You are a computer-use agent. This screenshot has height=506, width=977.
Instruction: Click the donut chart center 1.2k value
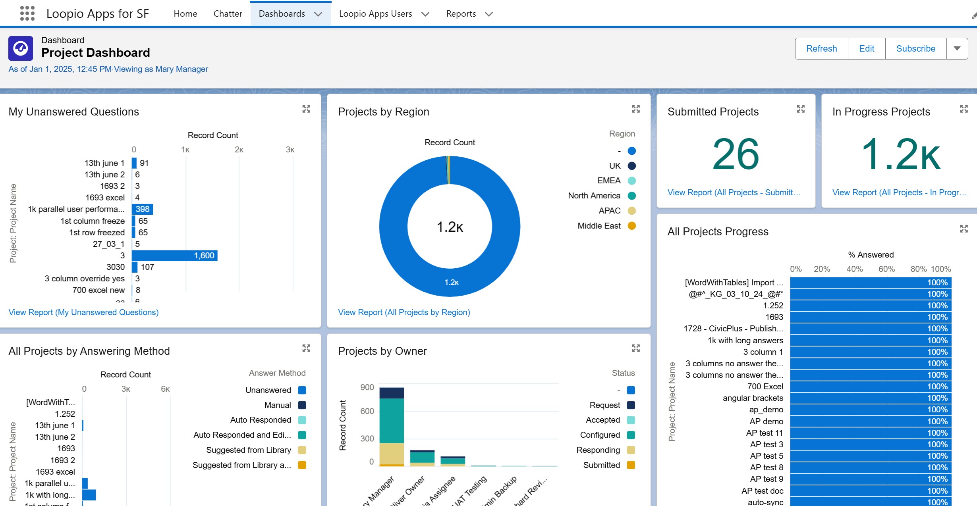(450, 227)
